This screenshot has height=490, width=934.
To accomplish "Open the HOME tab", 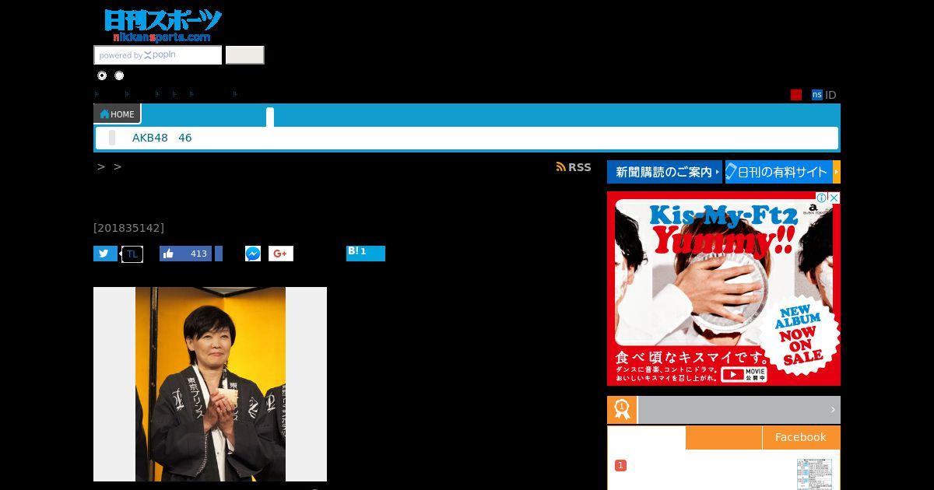I will pyautogui.click(x=117, y=114).
